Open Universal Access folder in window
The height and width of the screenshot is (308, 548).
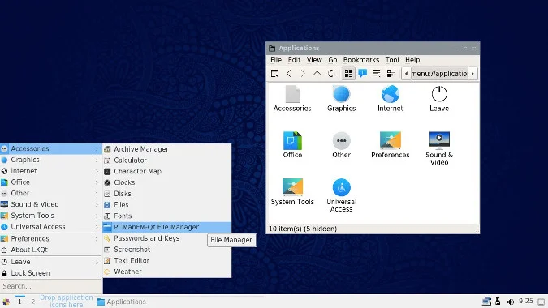(x=341, y=195)
